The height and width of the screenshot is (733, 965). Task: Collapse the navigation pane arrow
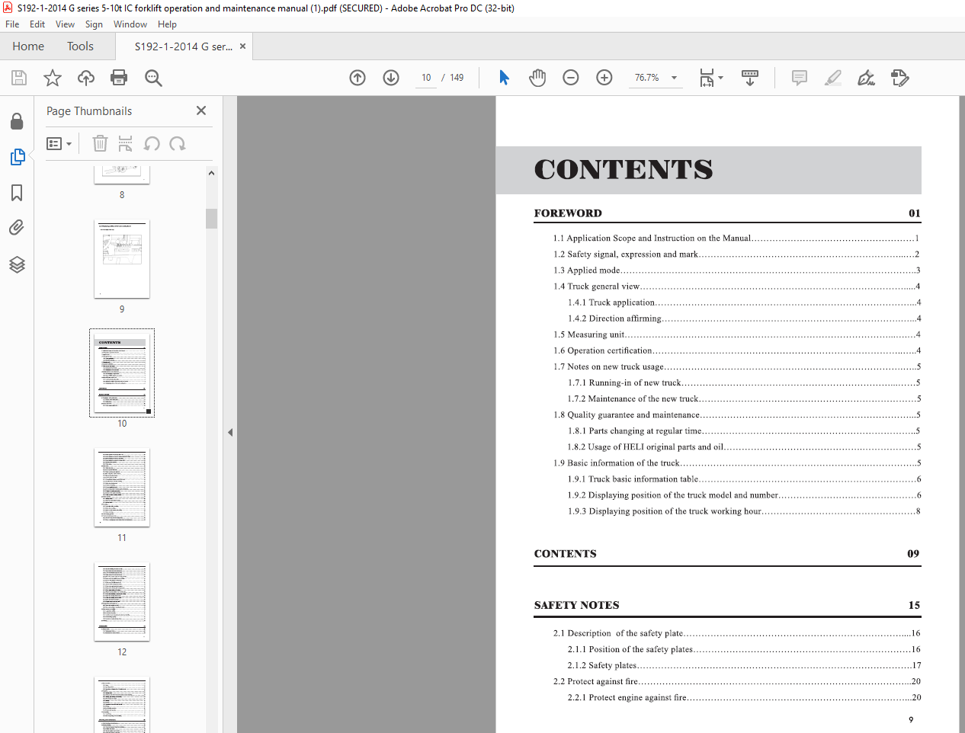coord(229,433)
